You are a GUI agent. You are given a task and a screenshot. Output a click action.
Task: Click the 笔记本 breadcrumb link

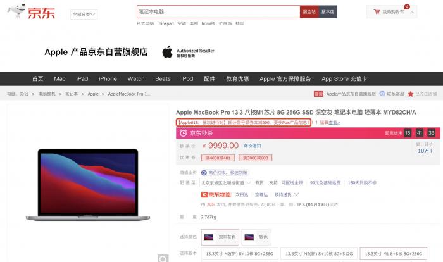click(72, 94)
